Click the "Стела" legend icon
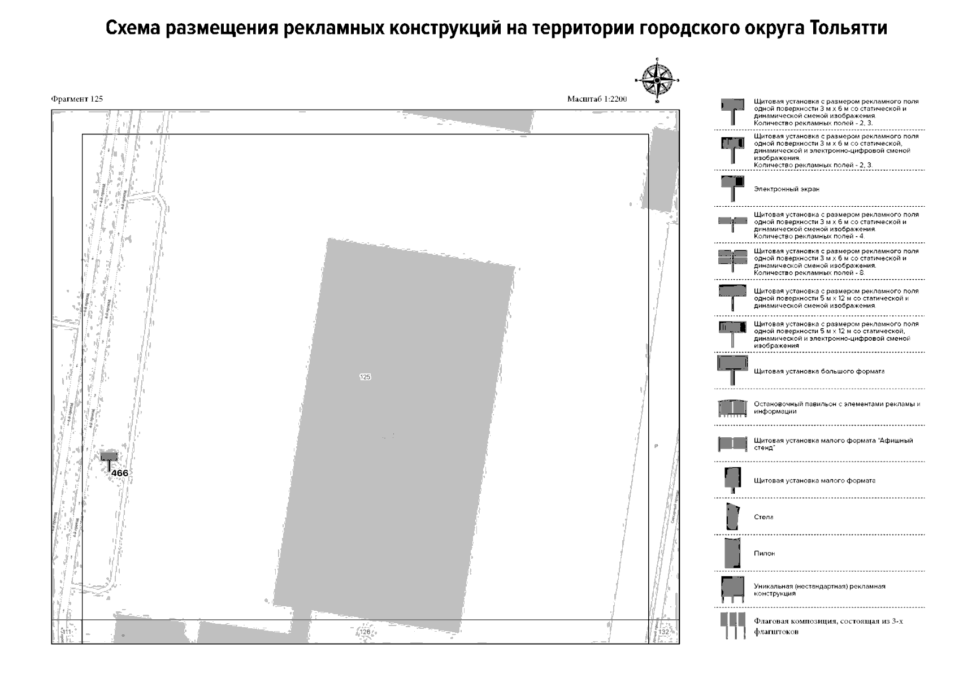959x678 pixels. 731,516
